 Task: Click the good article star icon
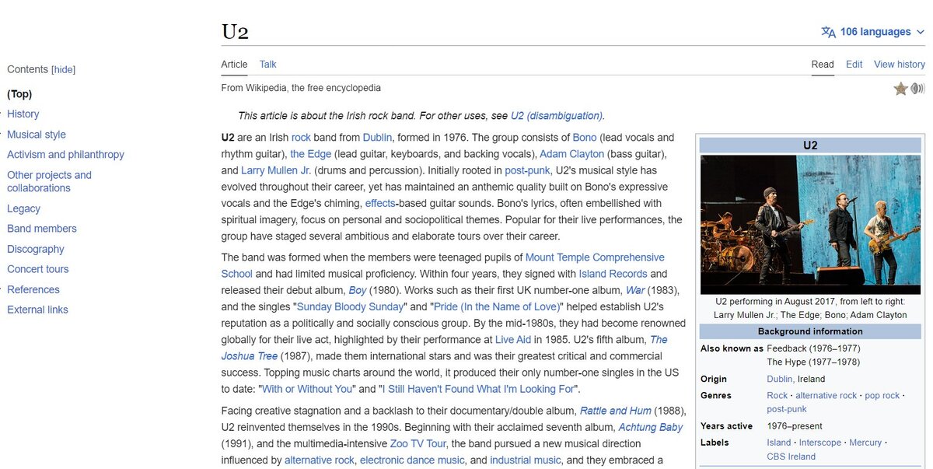(901, 89)
